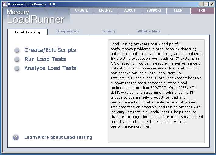Screen dimensions: 216x155
Task: Click the SUPPORT button
Action: pos(154,11)
